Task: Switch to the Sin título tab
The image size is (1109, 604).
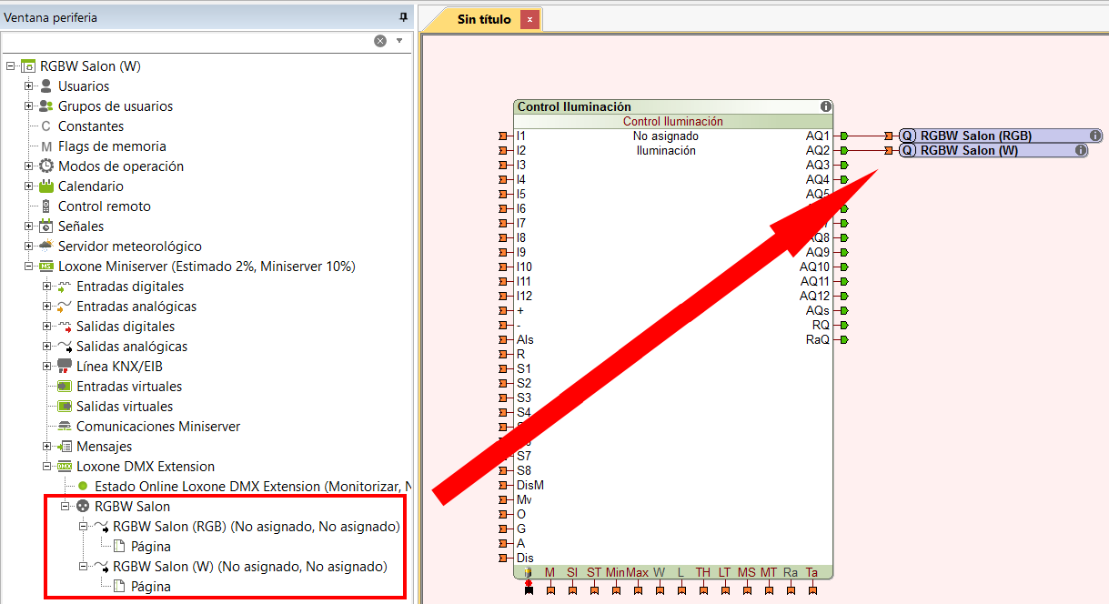Action: [x=483, y=19]
